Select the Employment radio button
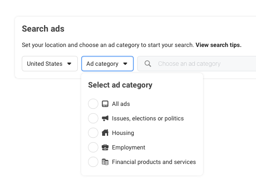 click(x=93, y=147)
